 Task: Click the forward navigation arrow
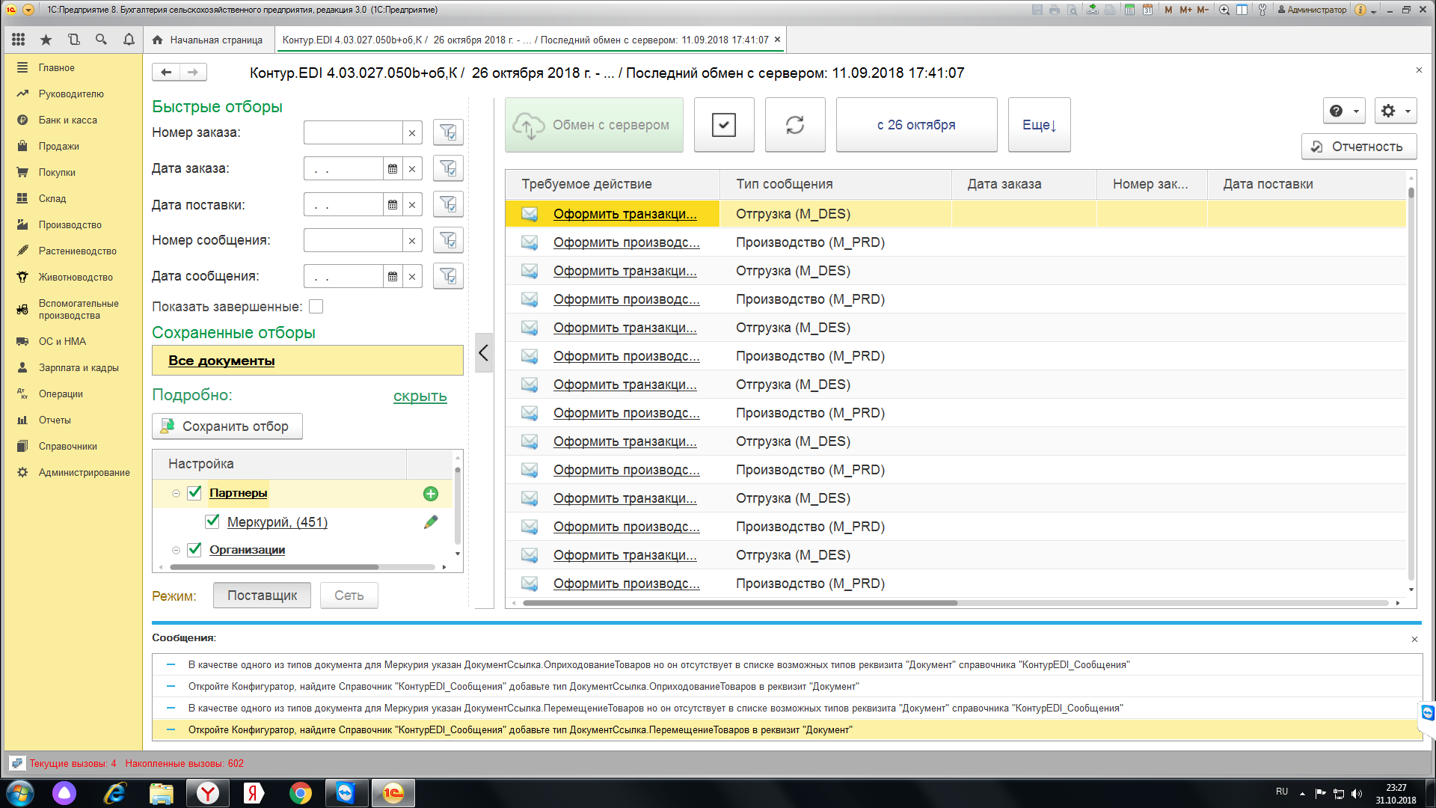click(x=193, y=72)
